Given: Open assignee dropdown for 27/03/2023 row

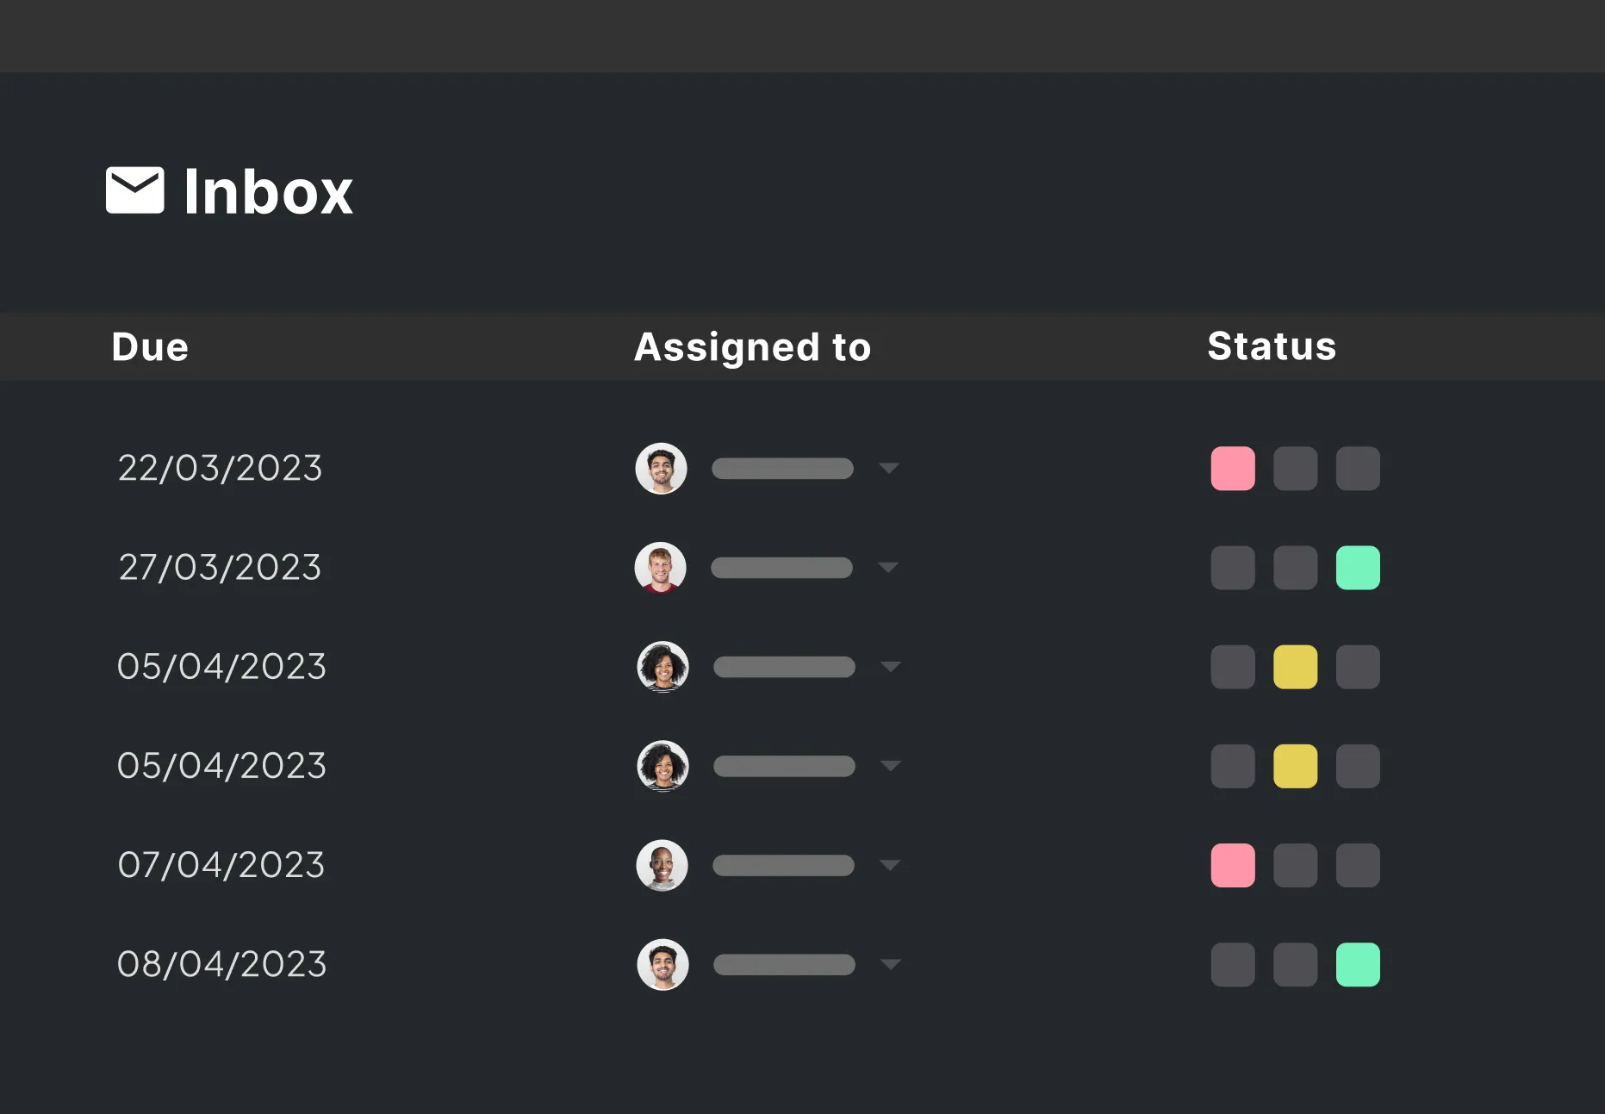Looking at the screenshot, I should [888, 568].
